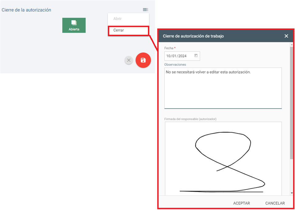This screenshot has width=295, height=210.
Task: Select the Abrir menu entry
Action: (128, 19)
